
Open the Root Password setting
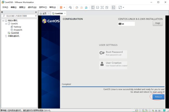[x=113, y=54]
